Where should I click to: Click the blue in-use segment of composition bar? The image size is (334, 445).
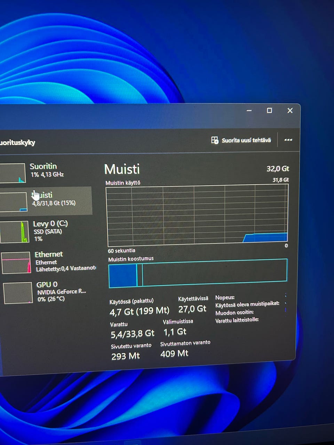pyautogui.click(x=122, y=275)
